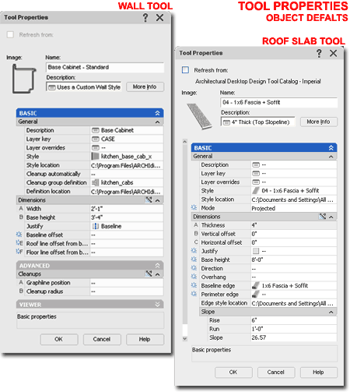This screenshot has height=392, width=350.
Task: Click the Roof line offset row icon
Action: (19, 243)
